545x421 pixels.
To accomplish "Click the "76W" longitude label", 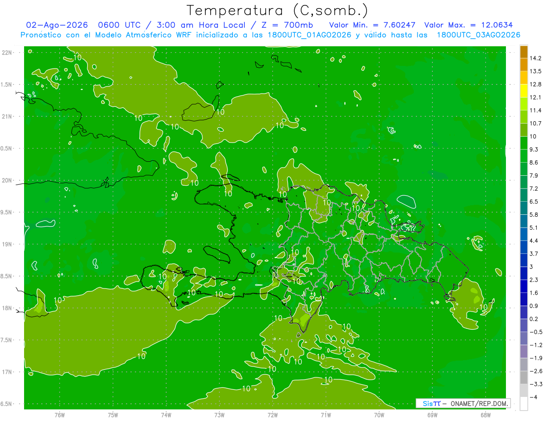I will (59, 415).
